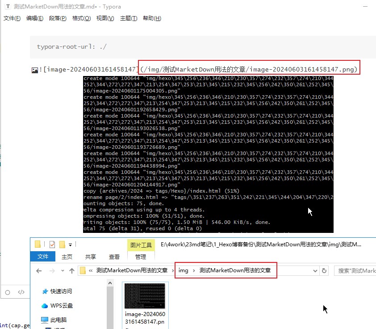Click the embedded terminal screenshot image
The height and width of the screenshot is (329, 376).
click(208, 154)
